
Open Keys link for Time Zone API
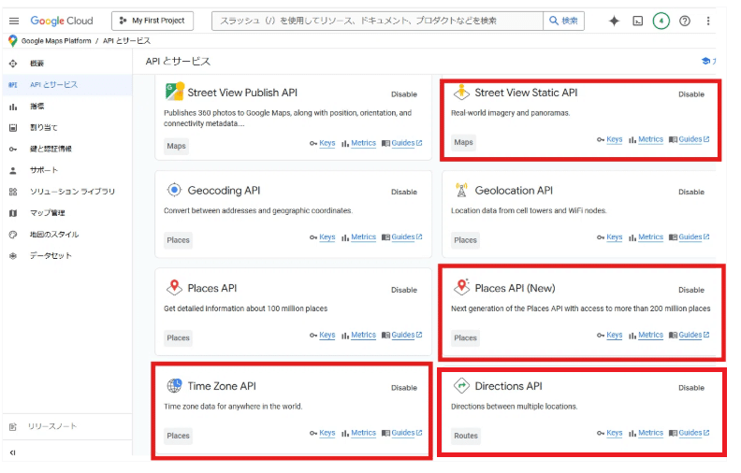pyautogui.click(x=327, y=433)
